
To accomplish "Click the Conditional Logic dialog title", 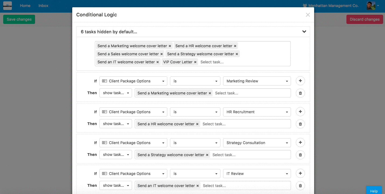I will [96, 15].
